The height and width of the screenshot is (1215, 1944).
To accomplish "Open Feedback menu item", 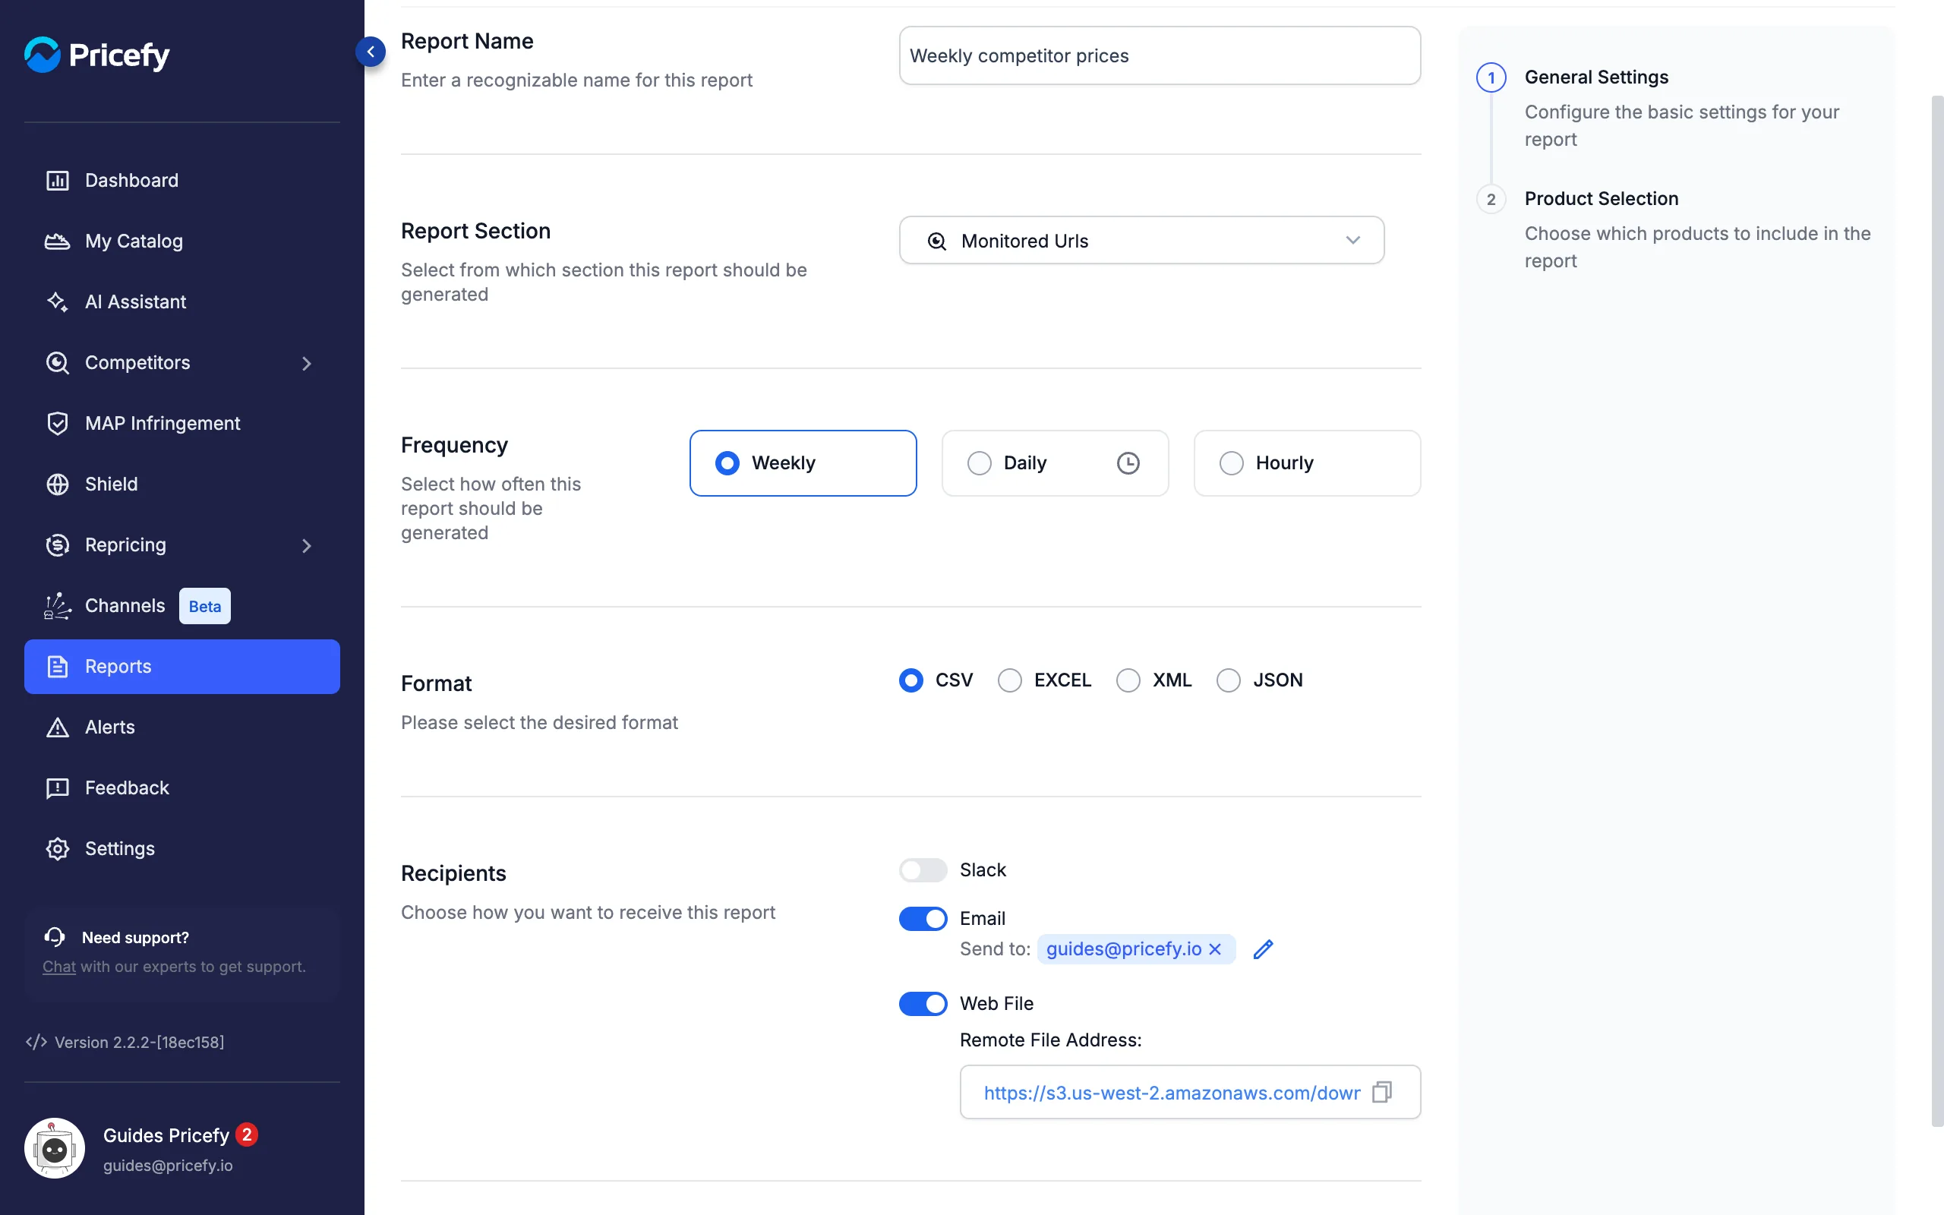I will tap(181, 788).
